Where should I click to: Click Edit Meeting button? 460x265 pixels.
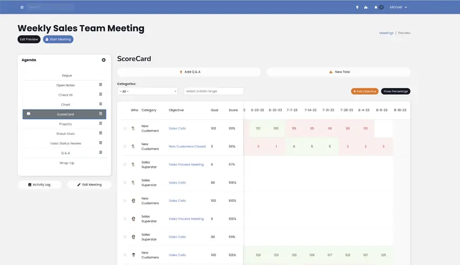(x=89, y=185)
